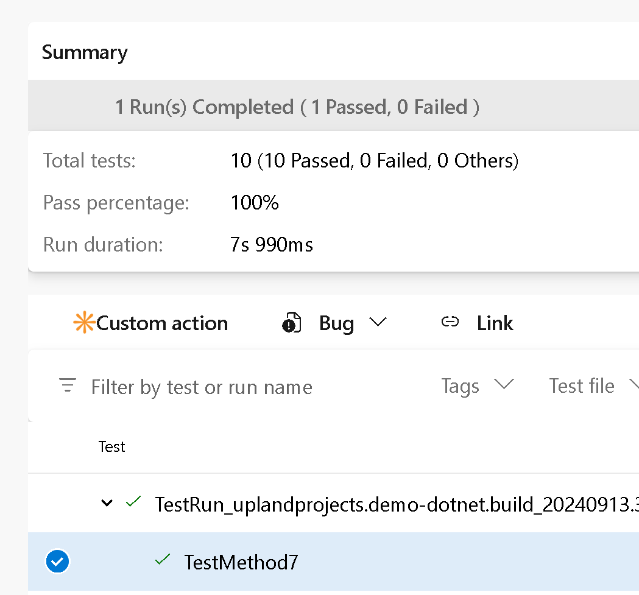Click the Test column header
This screenshot has width=639, height=595.
pos(111,446)
